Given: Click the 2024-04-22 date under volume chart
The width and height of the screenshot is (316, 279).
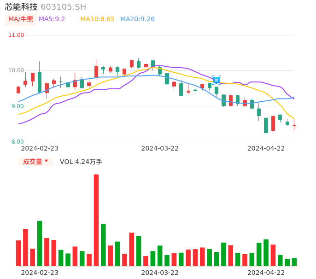Looking at the screenshot, I should 266,273.
